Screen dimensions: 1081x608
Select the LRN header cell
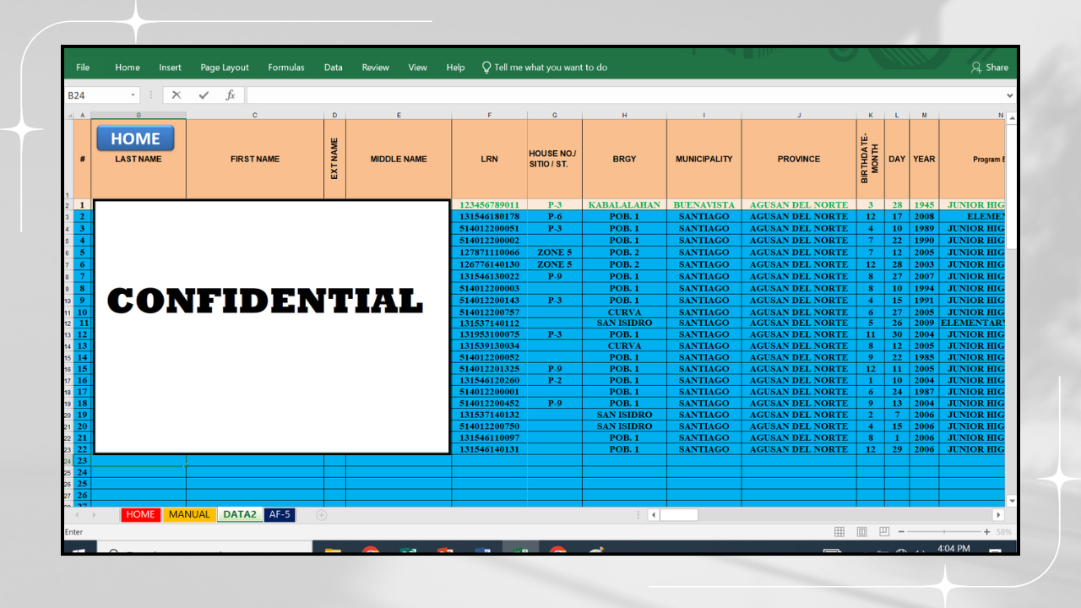click(489, 159)
